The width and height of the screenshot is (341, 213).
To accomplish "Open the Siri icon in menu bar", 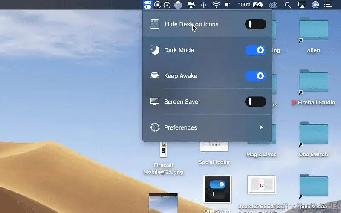I will pyautogui.click(x=315, y=5).
